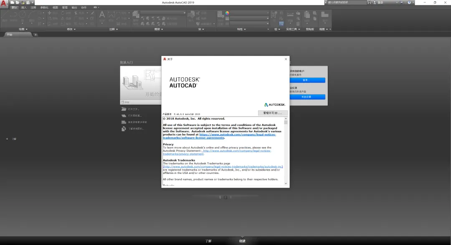451x245 pixels.
Task: Open the AutoCAD application menu logo
Action: point(4,4)
